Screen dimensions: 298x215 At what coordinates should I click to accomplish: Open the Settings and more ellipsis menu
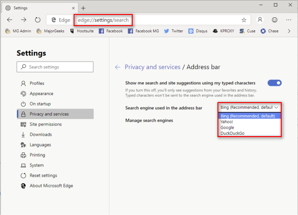click(289, 20)
